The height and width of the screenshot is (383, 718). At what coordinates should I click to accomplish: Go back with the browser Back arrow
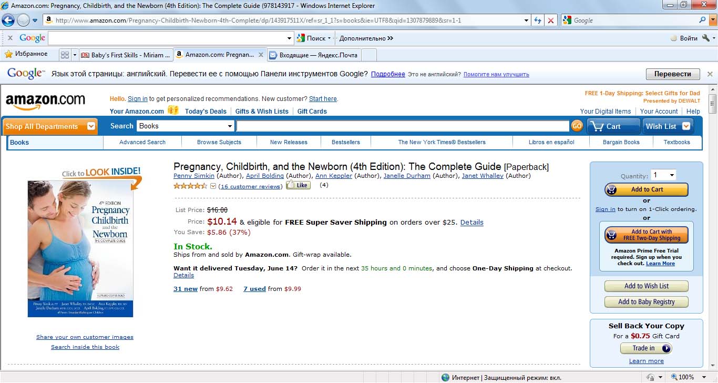pyautogui.click(x=8, y=21)
